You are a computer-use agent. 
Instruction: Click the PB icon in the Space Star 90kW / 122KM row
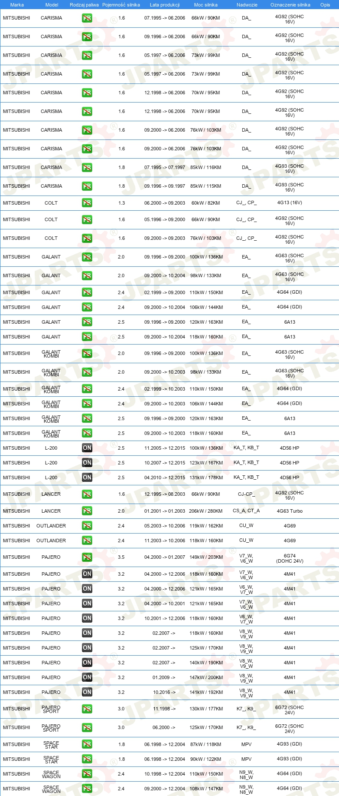(x=87, y=759)
